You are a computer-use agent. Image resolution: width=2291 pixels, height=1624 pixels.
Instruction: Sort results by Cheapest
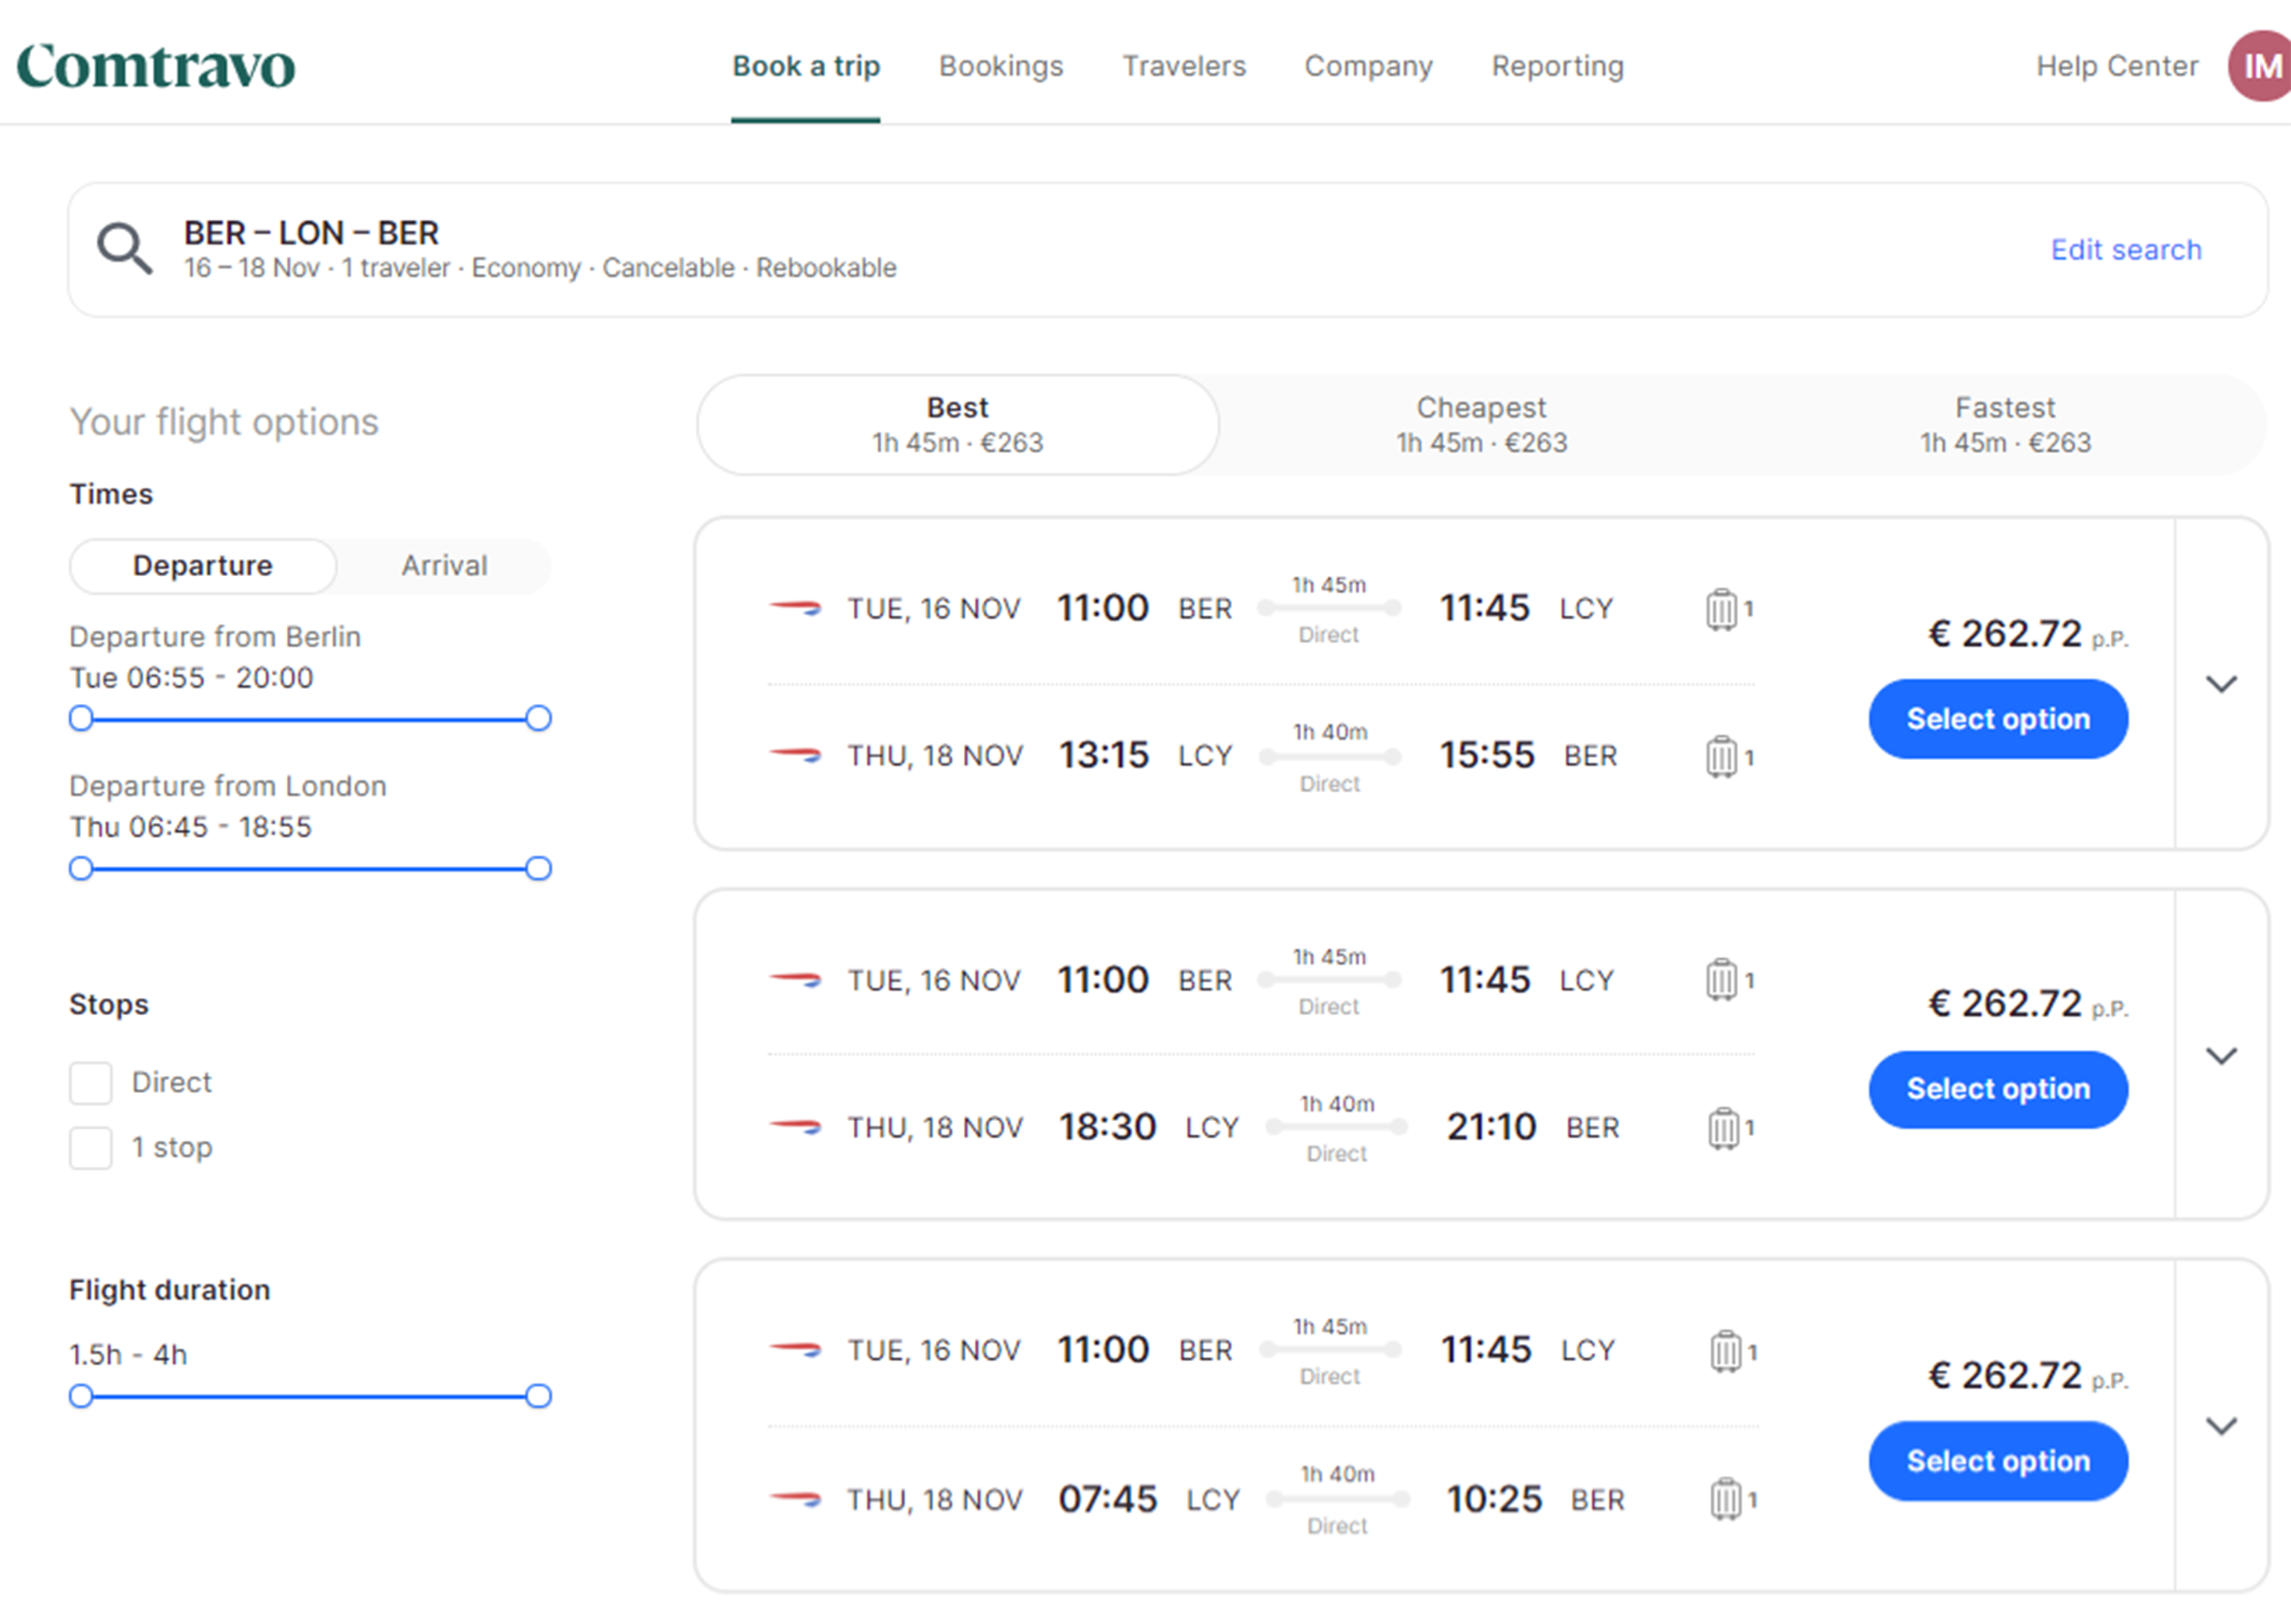coord(1482,425)
